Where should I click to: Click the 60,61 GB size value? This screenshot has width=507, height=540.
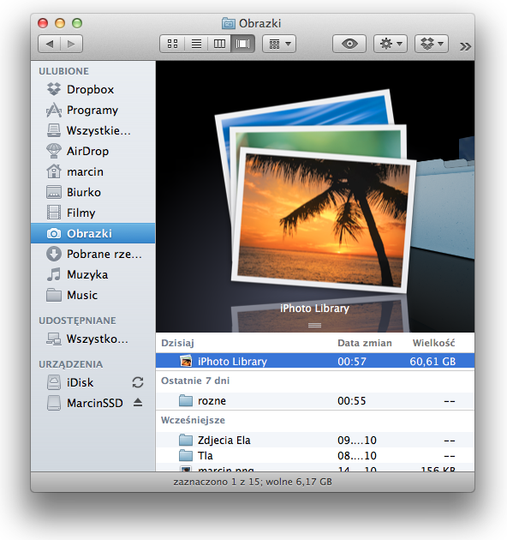432,362
